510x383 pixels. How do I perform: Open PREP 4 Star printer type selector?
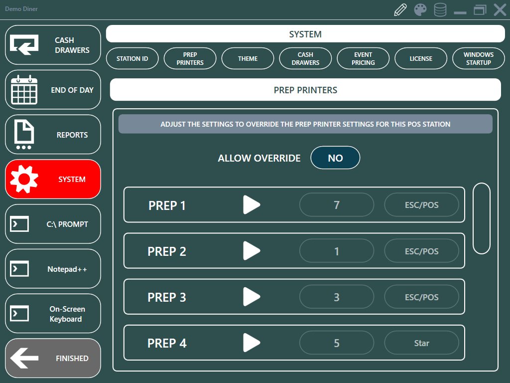[421, 343]
